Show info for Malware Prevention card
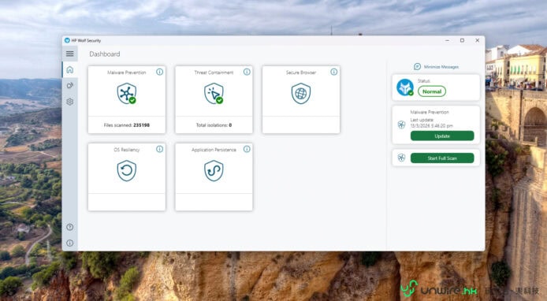 (x=159, y=72)
